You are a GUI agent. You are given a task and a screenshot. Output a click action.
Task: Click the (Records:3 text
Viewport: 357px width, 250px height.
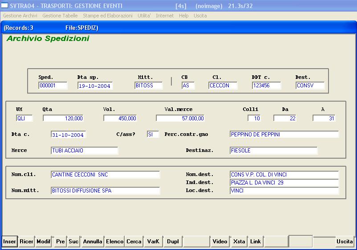pos(18,28)
